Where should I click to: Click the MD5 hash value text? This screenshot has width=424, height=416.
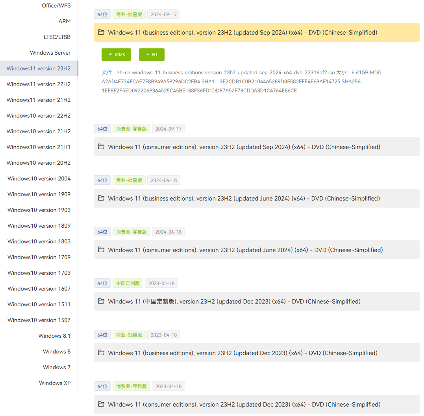(151, 81)
